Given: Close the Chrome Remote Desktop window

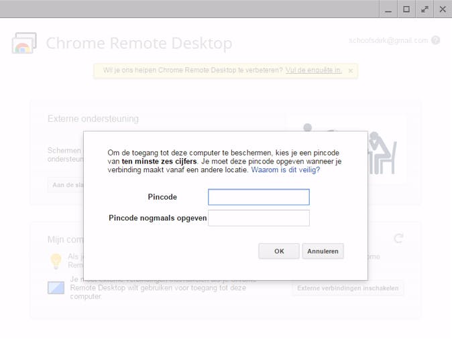Looking at the screenshot, I should click(x=443, y=9).
